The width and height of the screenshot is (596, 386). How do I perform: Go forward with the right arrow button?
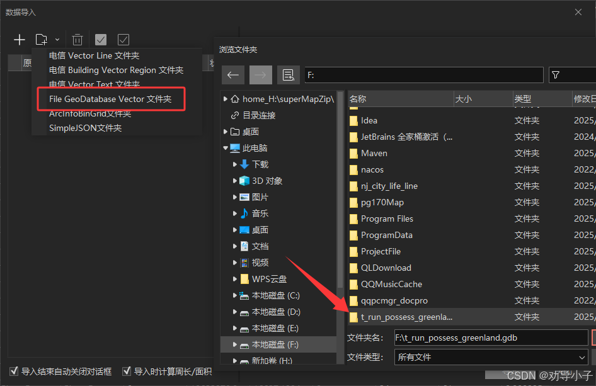pos(261,75)
